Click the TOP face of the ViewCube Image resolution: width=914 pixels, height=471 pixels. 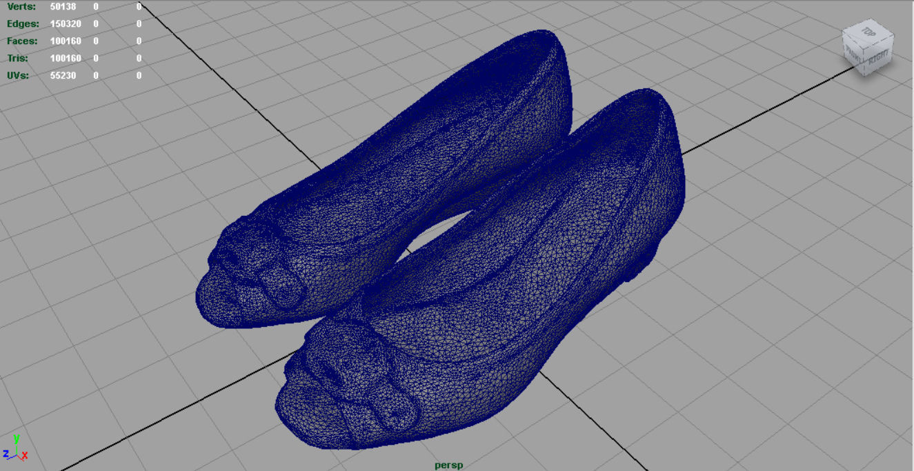[869, 32]
